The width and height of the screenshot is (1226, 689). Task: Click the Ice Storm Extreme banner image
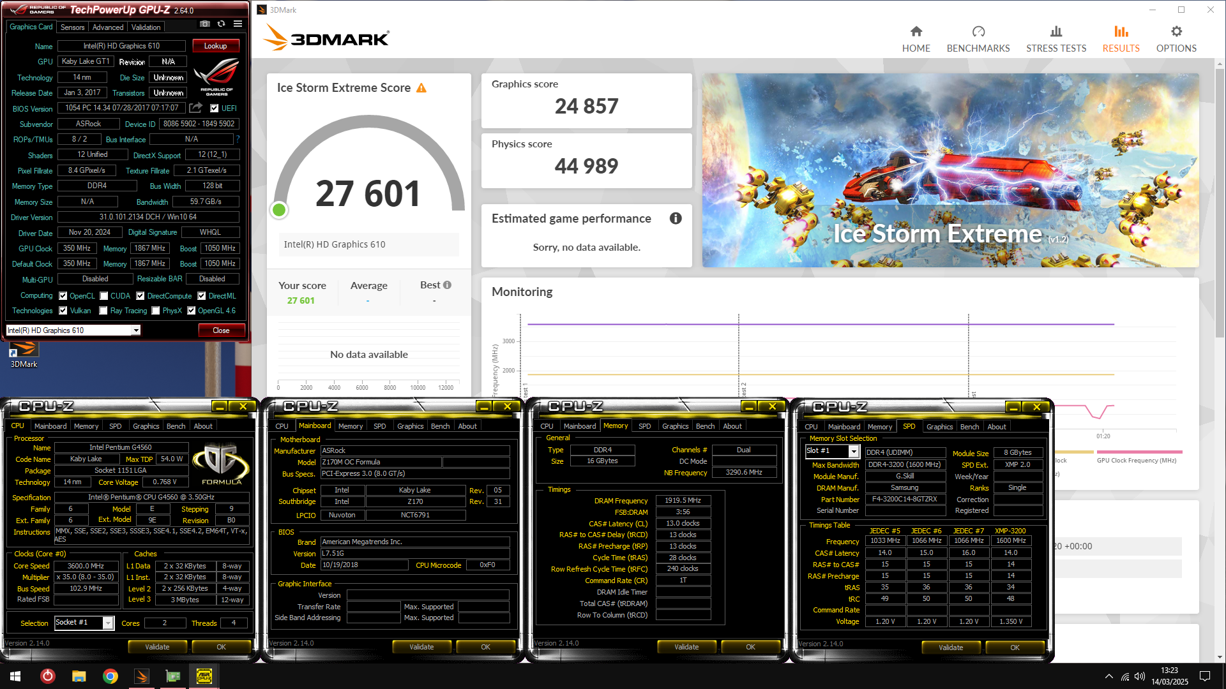950,170
